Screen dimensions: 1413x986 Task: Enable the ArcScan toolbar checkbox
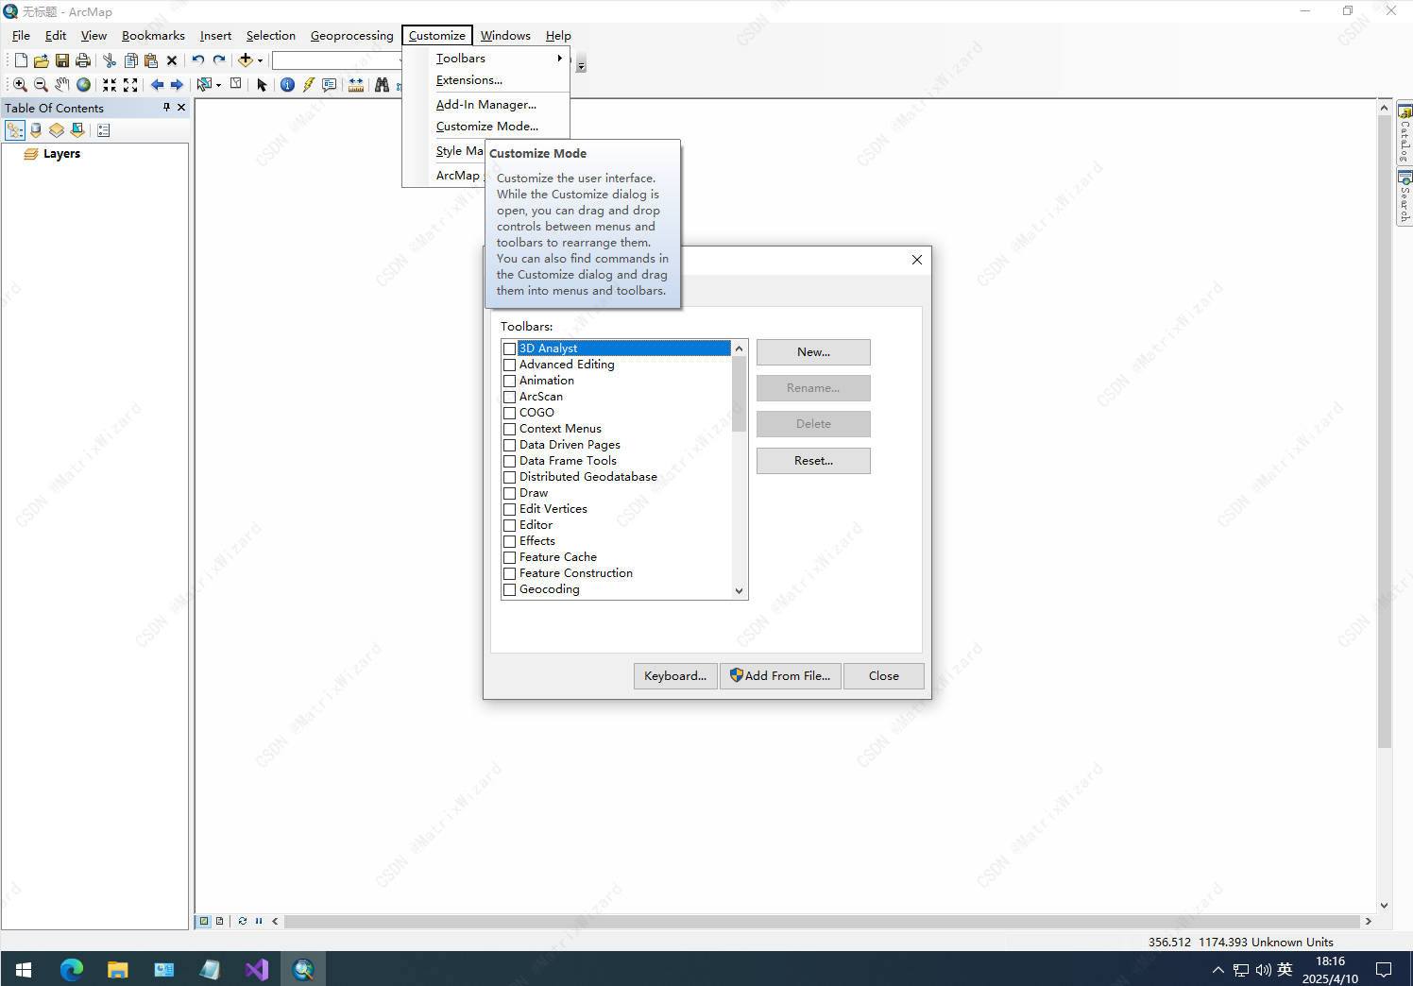[510, 397]
